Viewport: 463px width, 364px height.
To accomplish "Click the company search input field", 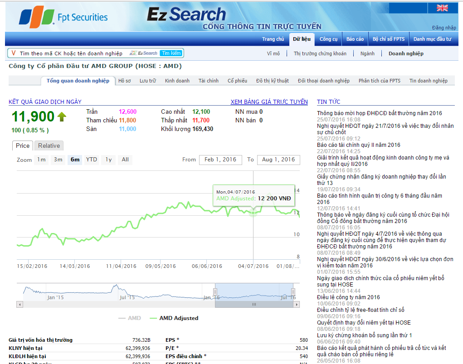I will pyautogui.click(x=71, y=53).
